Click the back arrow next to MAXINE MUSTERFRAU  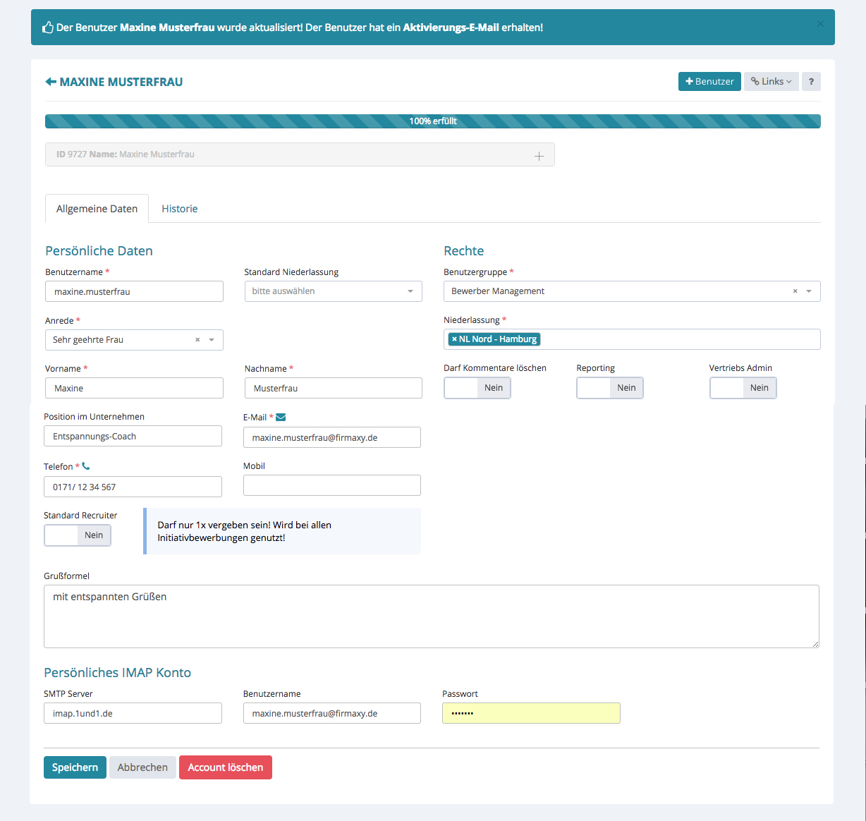point(51,82)
